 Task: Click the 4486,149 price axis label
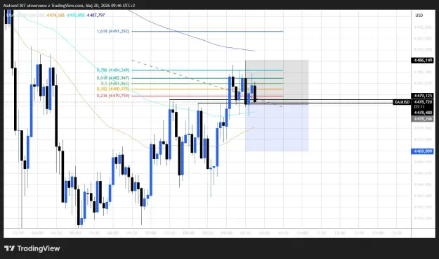(x=422, y=61)
